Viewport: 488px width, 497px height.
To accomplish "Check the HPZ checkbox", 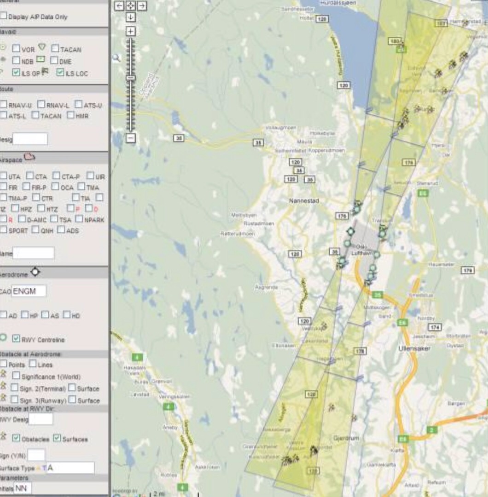I will 15,208.
